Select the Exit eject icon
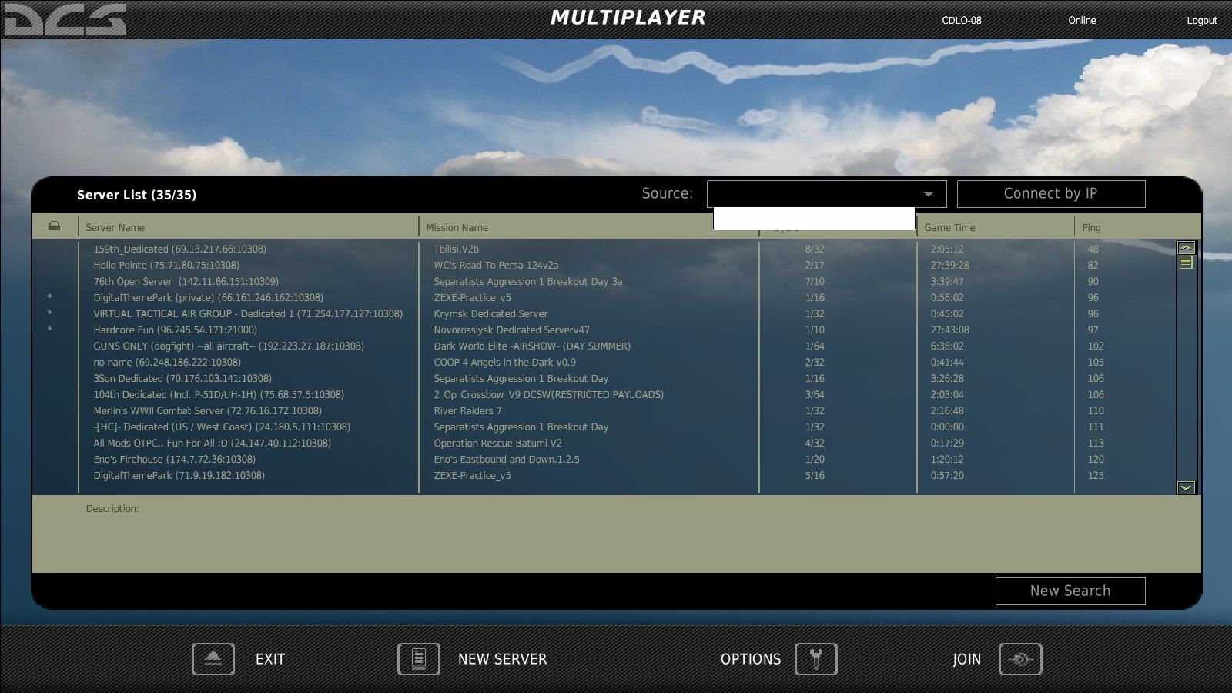Image resolution: width=1232 pixels, height=693 pixels. [x=213, y=658]
